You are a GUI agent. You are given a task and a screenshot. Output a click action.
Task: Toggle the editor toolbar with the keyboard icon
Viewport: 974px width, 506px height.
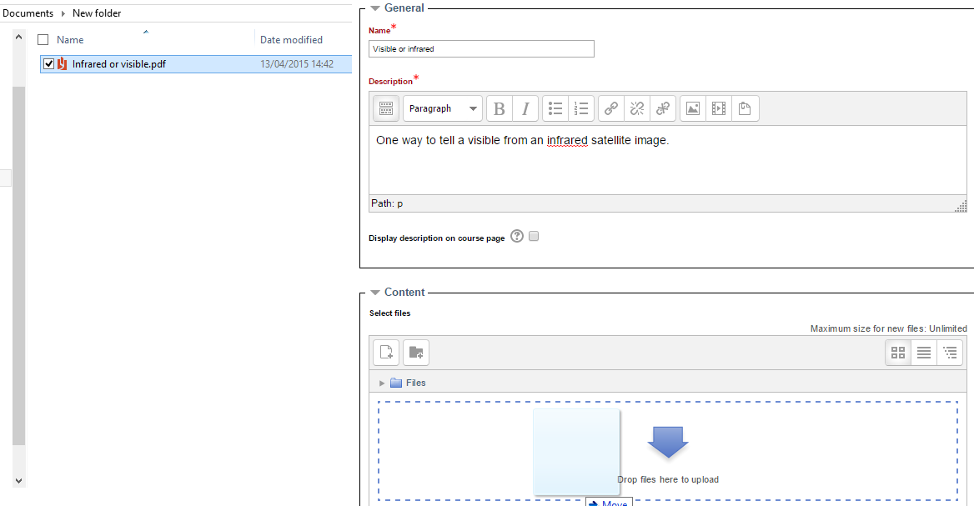385,108
